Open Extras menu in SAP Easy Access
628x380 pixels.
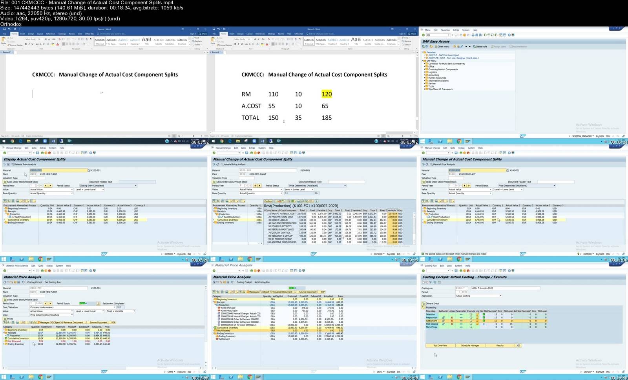[456, 30]
